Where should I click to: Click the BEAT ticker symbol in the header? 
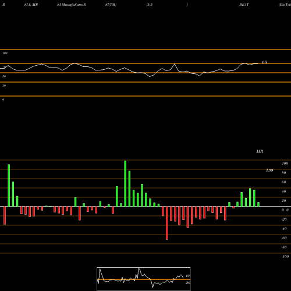244,5
